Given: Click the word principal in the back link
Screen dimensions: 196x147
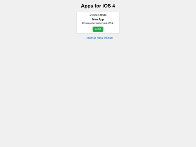Looking at the screenshot, I should coord(108,38).
